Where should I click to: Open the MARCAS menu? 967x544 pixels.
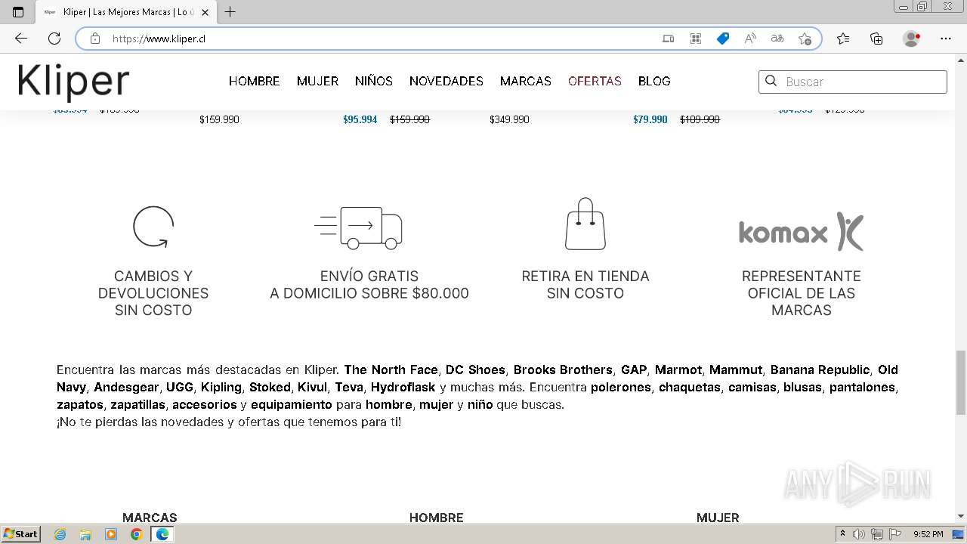coord(526,81)
